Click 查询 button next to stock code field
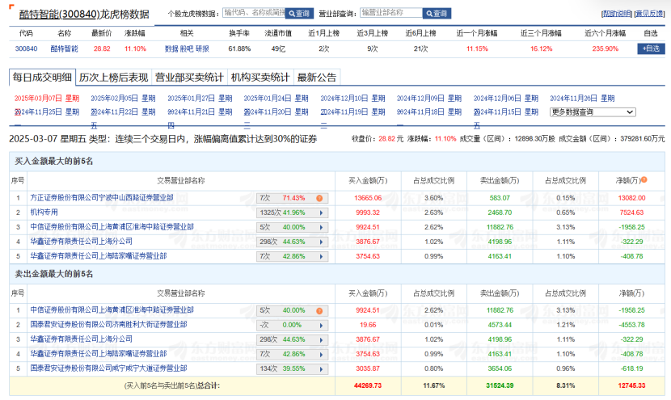This screenshot has width=671, height=400. (299, 14)
